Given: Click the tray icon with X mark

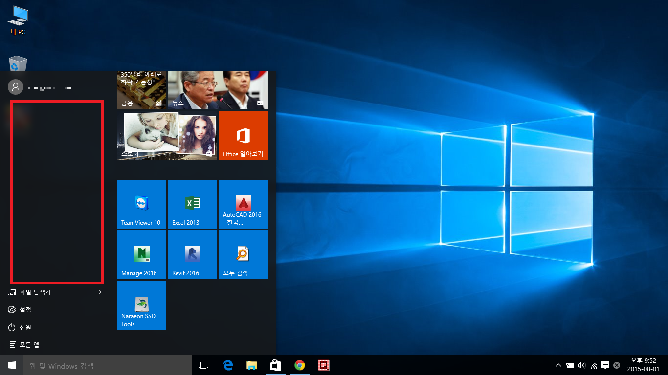Looking at the screenshot, I should 617,365.
